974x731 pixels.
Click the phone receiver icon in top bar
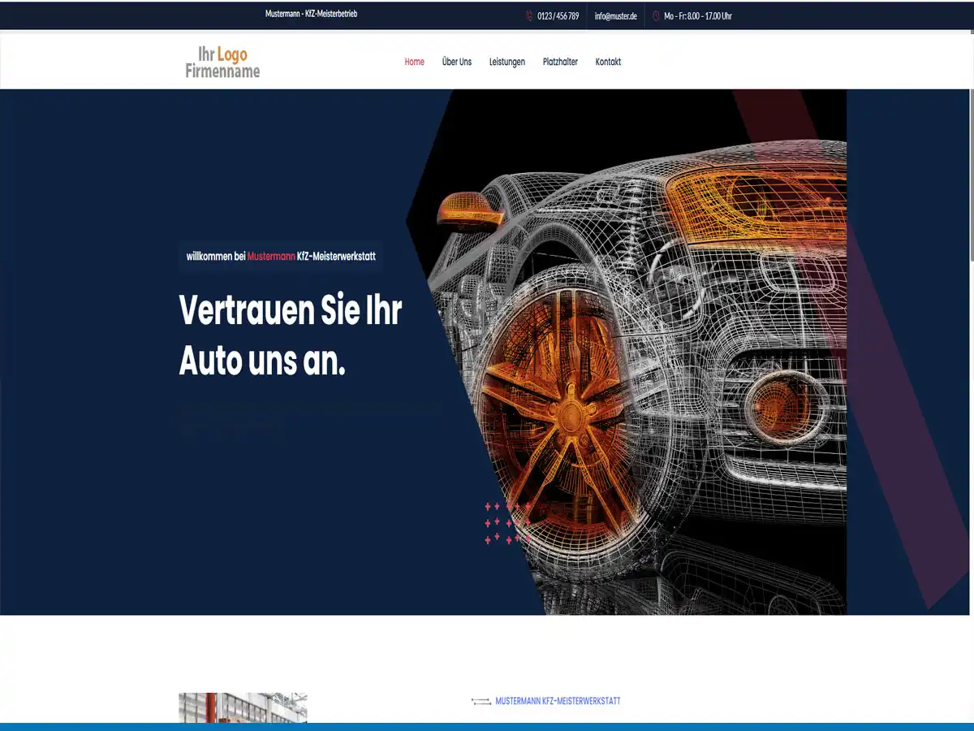pyautogui.click(x=529, y=15)
